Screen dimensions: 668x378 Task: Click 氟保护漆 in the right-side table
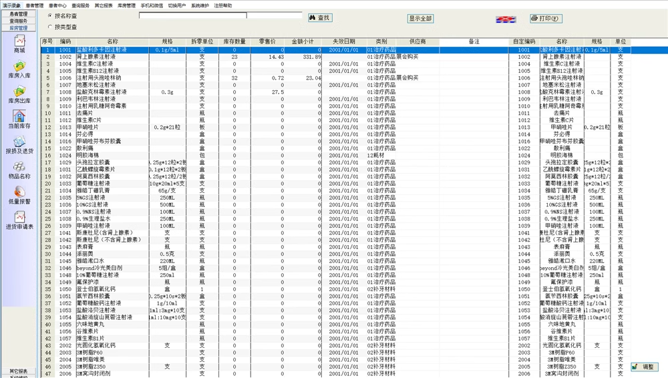[562, 282]
